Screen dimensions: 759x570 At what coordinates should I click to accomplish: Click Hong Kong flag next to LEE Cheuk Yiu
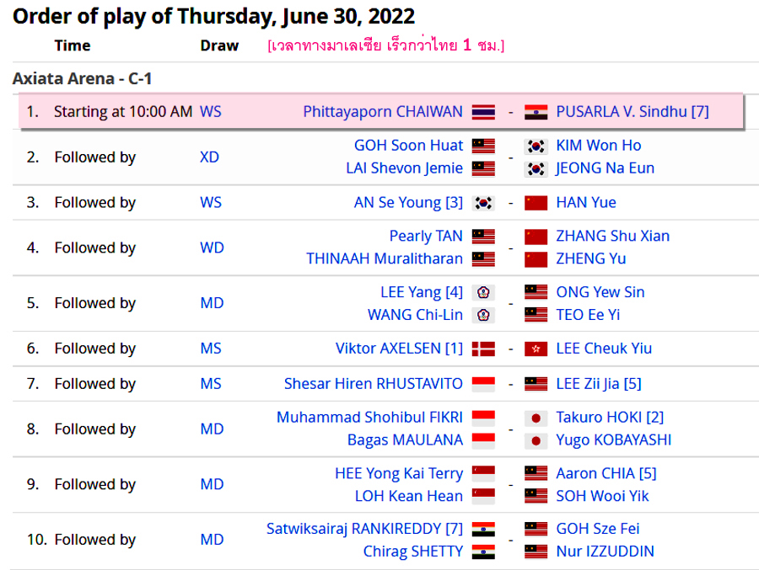536,349
